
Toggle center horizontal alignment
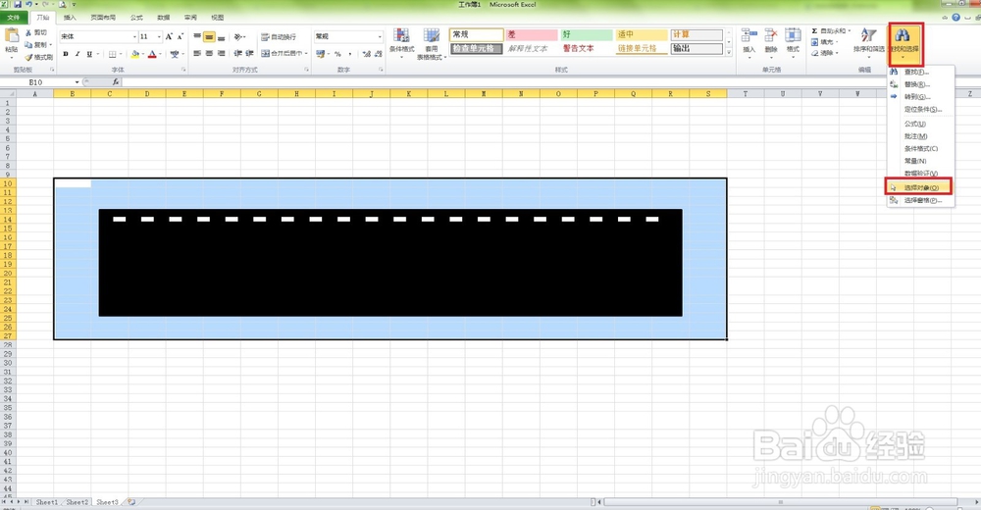(209, 54)
